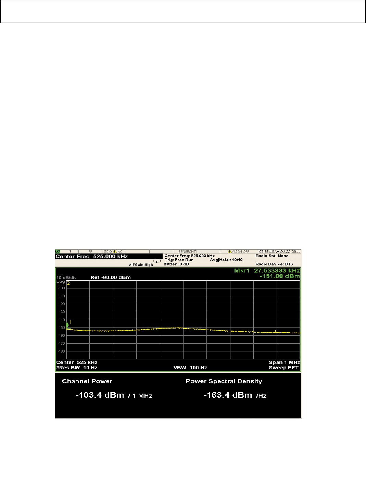
Task: Click the Sweep FFT label
Action: coord(284,368)
